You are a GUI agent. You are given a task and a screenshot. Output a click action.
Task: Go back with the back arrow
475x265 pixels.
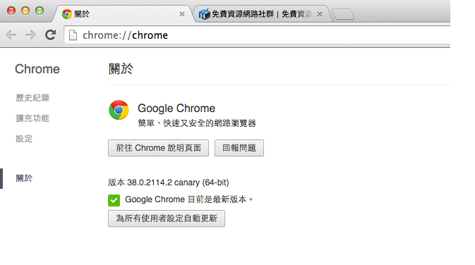pyautogui.click(x=11, y=35)
